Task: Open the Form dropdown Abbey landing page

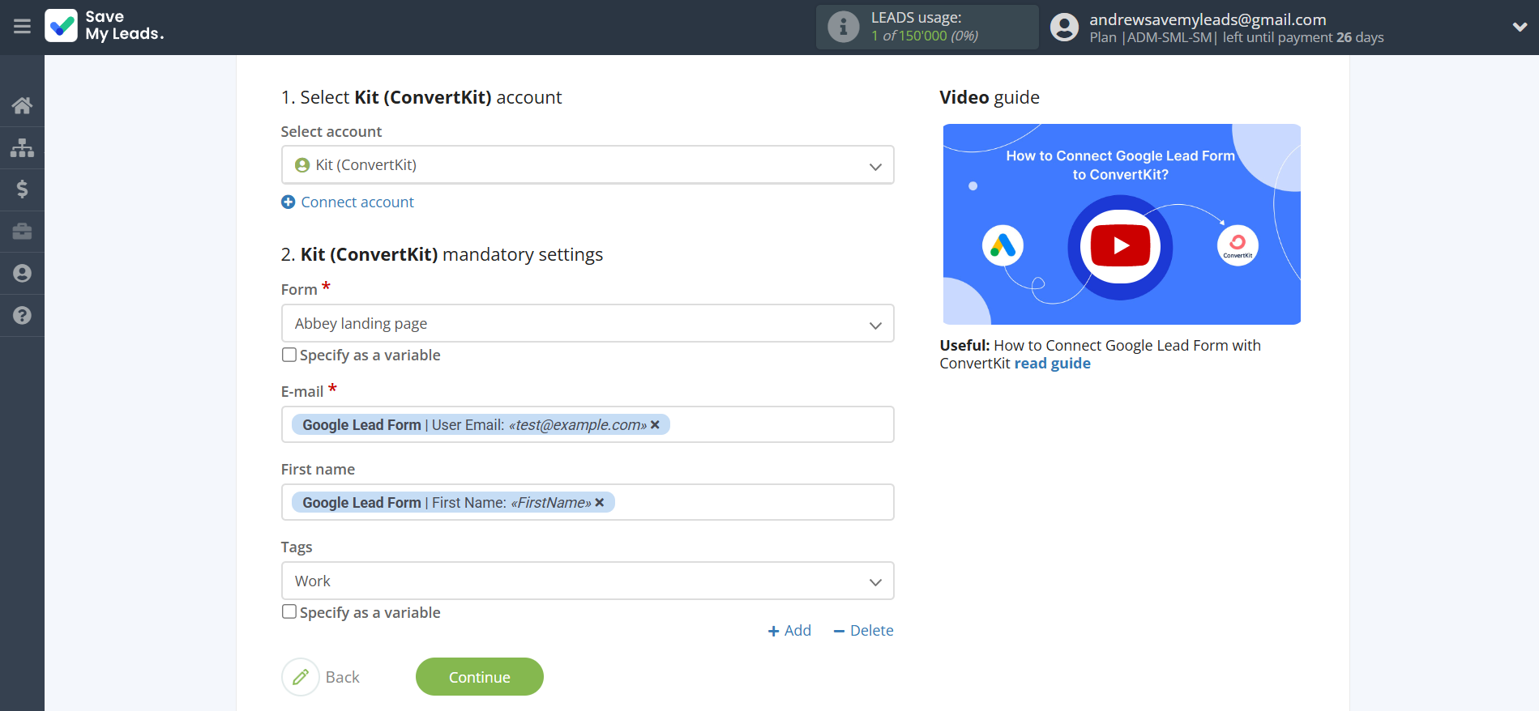Action: pyautogui.click(x=588, y=324)
